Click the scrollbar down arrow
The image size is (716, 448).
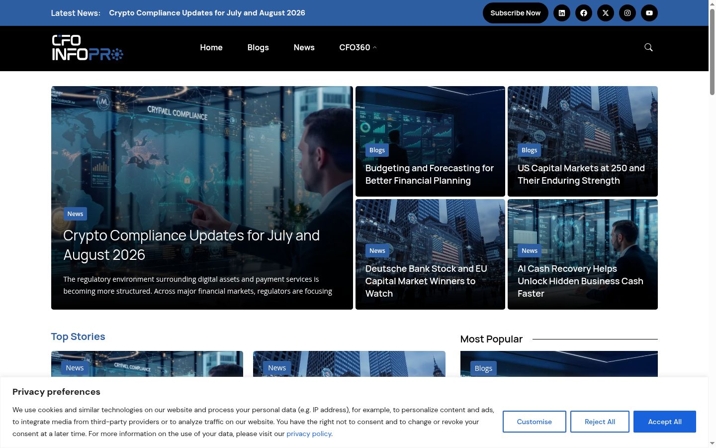(x=712, y=443)
